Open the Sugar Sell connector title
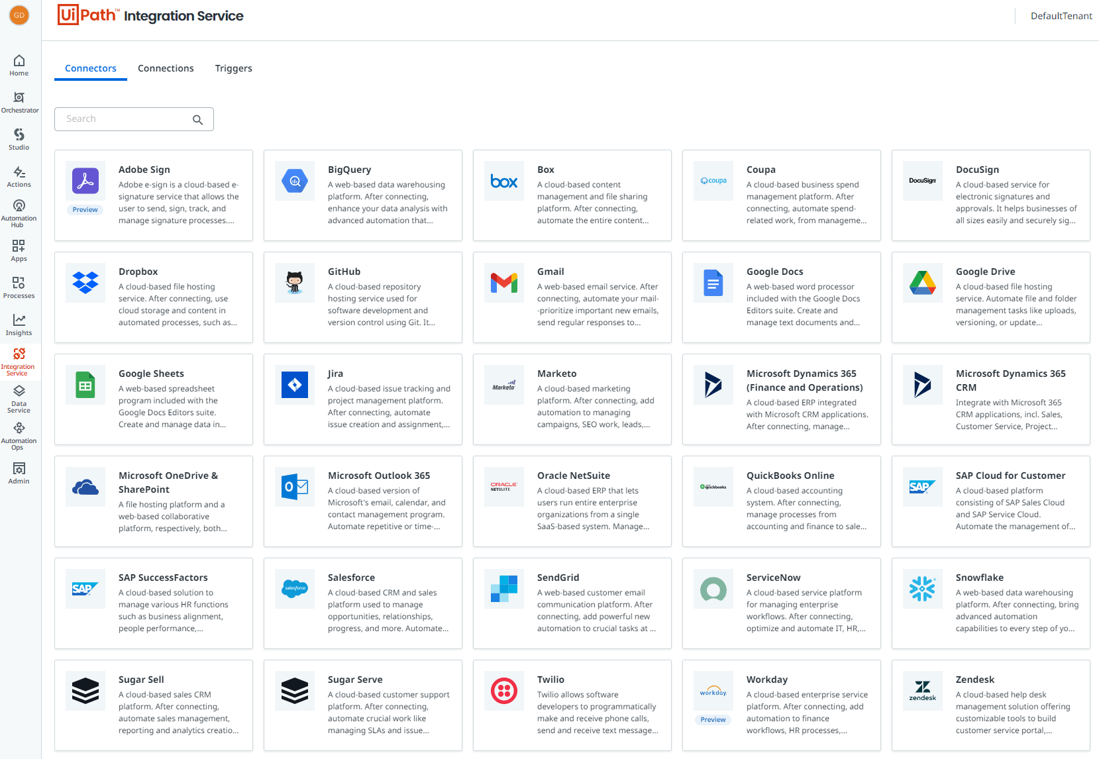 (141, 680)
